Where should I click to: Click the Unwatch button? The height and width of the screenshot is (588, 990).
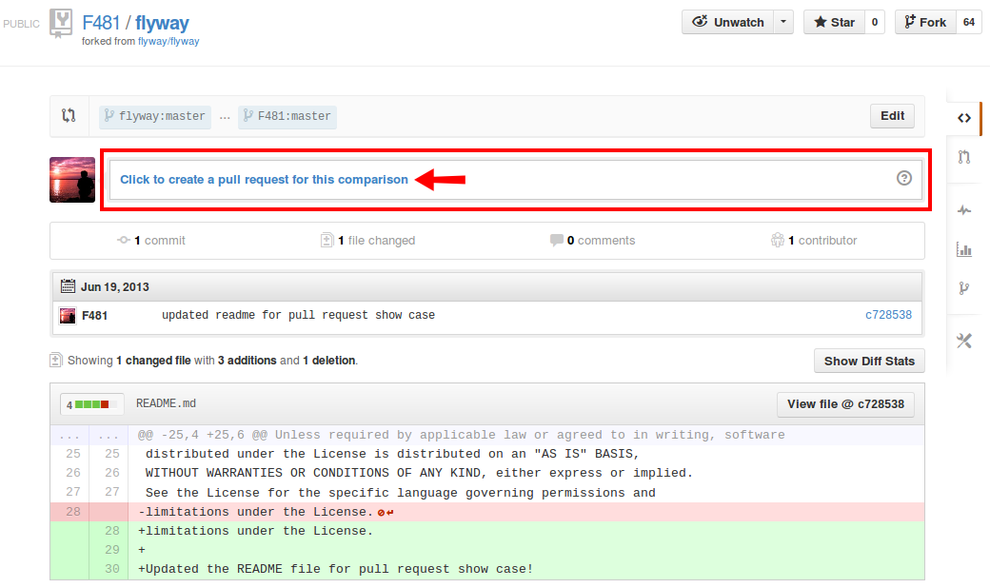point(728,22)
